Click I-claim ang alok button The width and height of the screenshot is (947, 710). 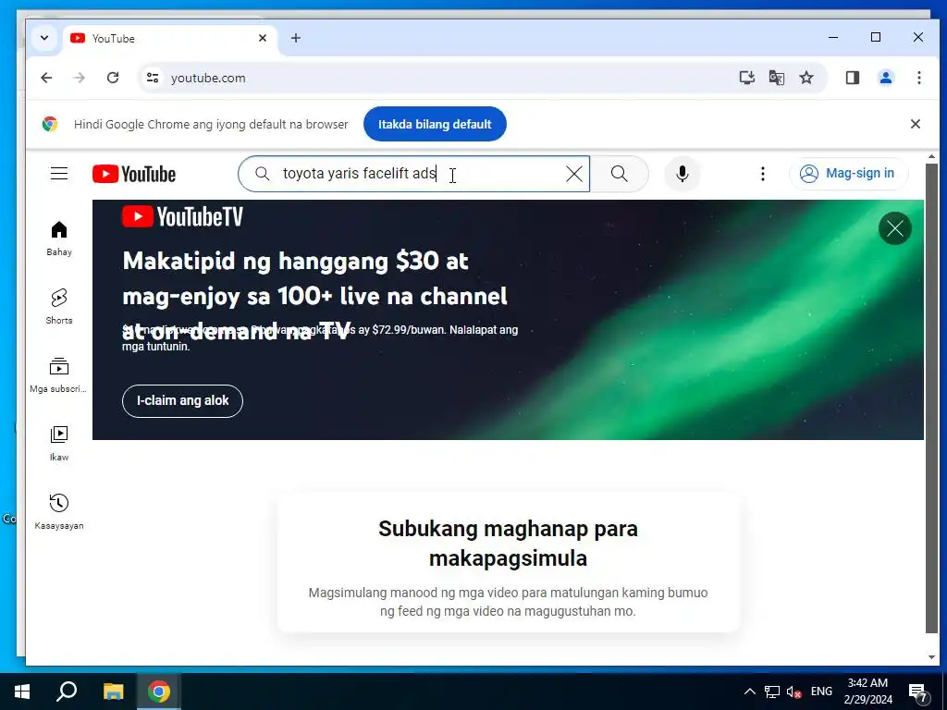point(182,401)
